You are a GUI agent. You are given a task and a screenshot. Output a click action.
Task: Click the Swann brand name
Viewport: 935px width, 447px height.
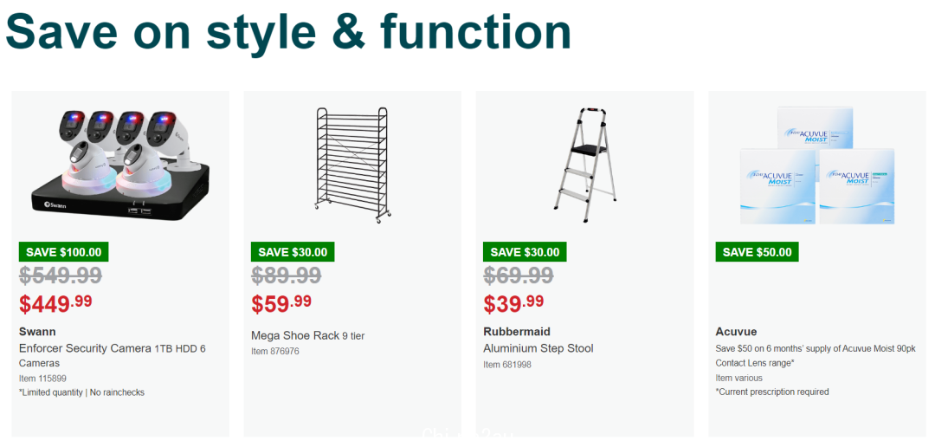point(37,332)
